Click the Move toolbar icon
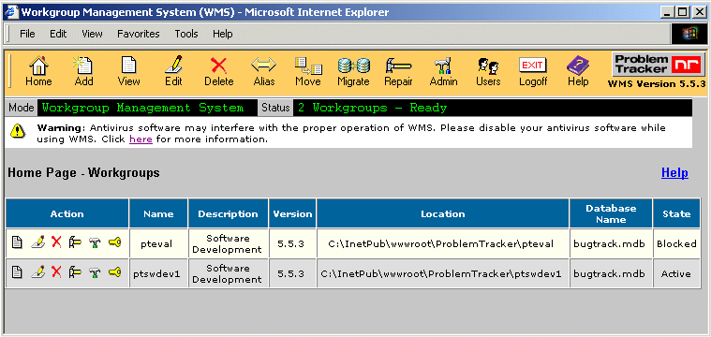This screenshot has height=337, width=711. pyautogui.click(x=308, y=71)
